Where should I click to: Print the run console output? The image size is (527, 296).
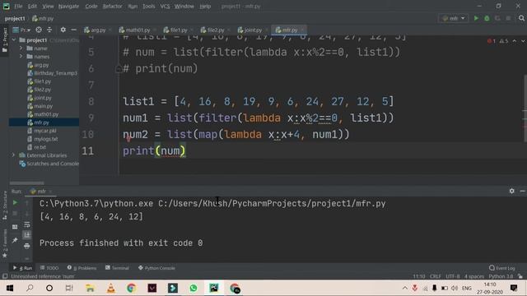point(27,246)
